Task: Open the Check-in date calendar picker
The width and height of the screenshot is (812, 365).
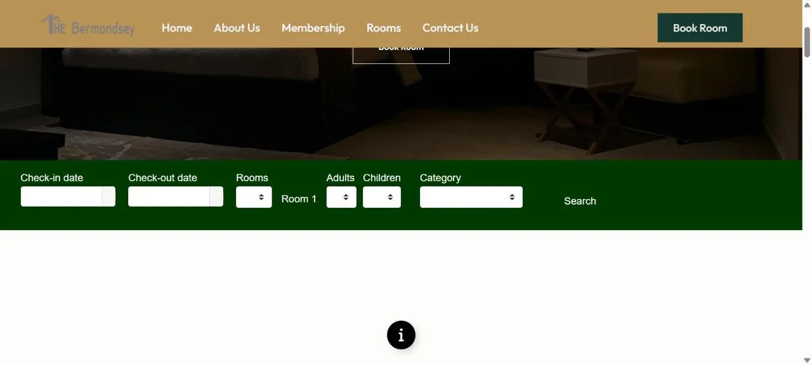Action: pos(108,196)
